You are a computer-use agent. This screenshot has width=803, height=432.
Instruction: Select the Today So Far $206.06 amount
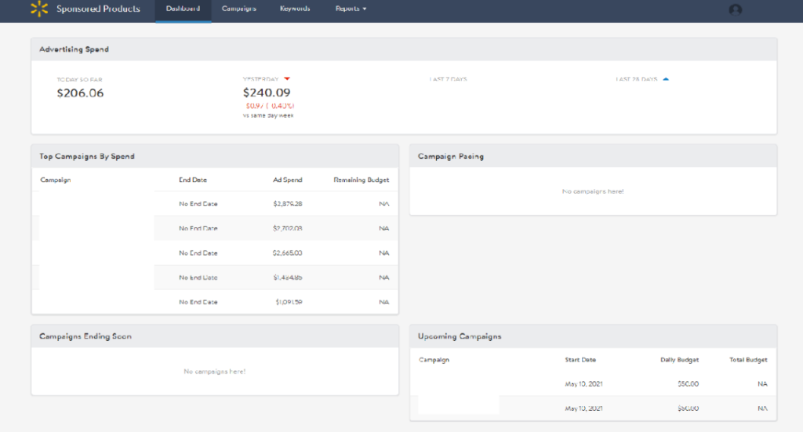[80, 93]
